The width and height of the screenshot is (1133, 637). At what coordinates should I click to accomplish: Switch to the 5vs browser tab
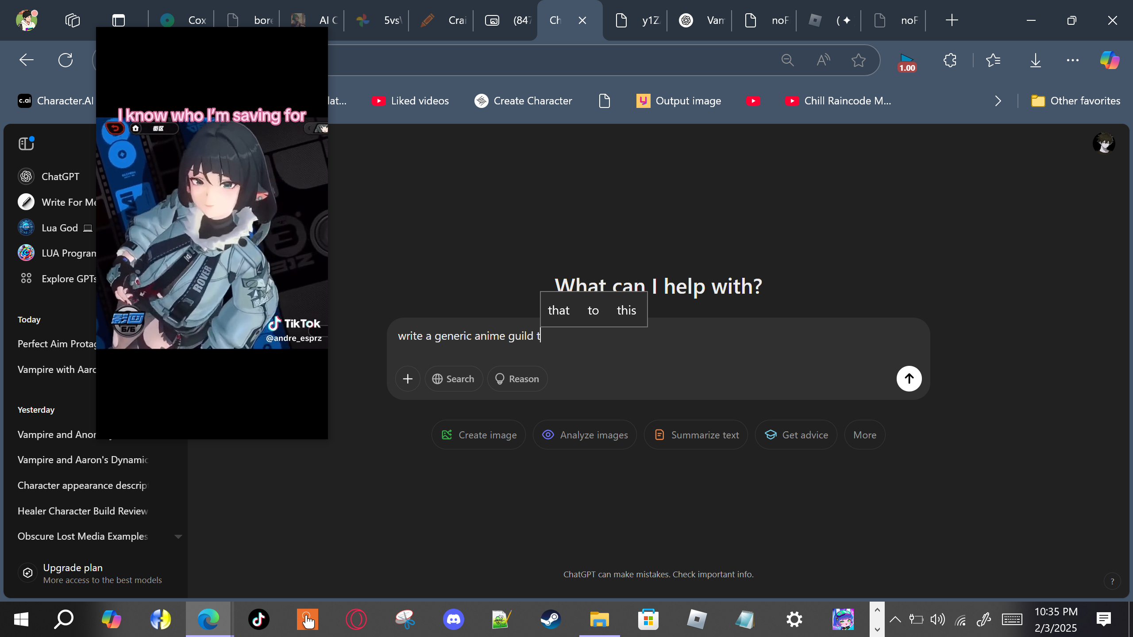point(376,20)
